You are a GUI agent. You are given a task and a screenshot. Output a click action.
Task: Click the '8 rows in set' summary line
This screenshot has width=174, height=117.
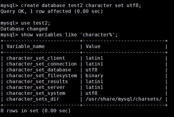coord(36,111)
